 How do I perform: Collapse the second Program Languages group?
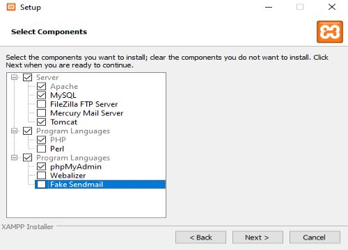coord(14,158)
